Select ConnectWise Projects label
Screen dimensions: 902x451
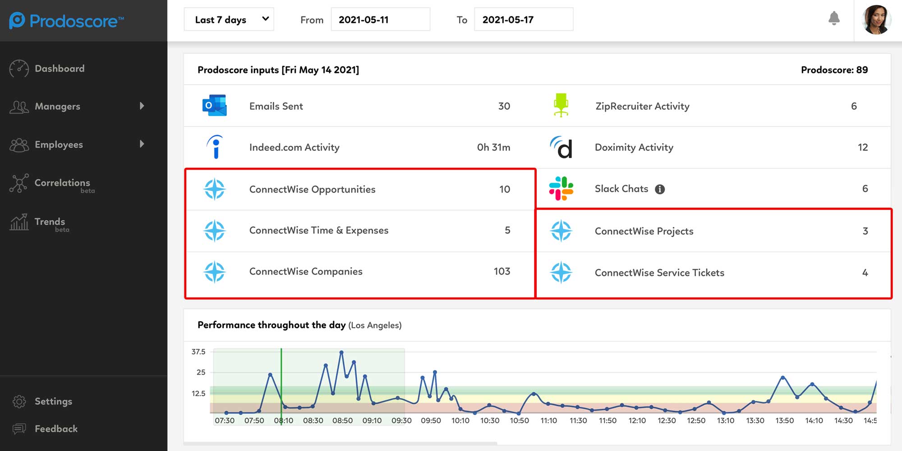tap(644, 231)
